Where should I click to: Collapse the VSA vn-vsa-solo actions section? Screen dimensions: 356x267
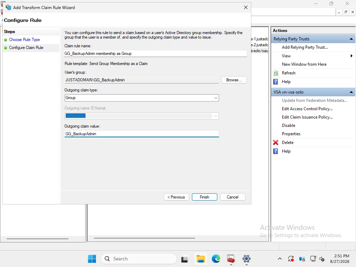tap(351, 92)
